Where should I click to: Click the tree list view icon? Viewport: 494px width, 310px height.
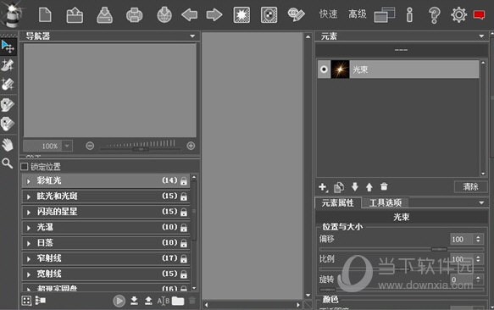[41, 301]
